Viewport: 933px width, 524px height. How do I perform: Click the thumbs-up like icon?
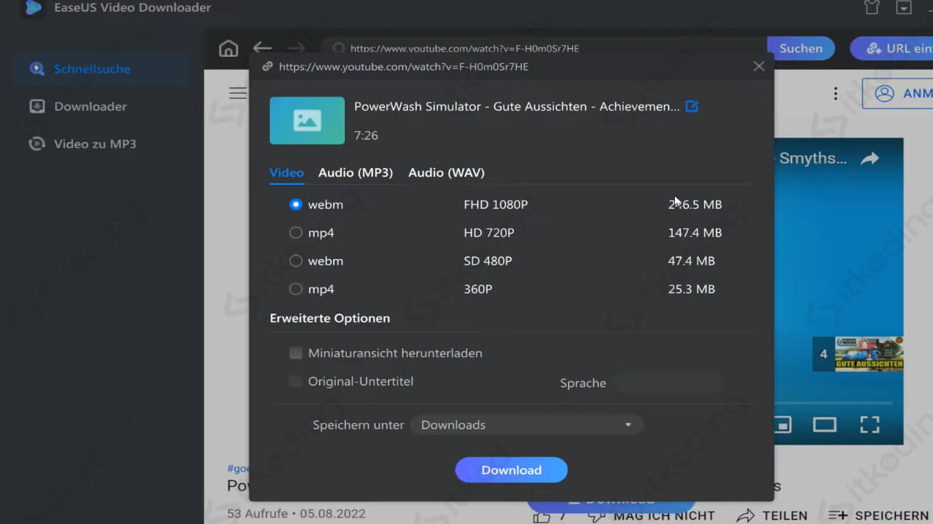point(542,516)
